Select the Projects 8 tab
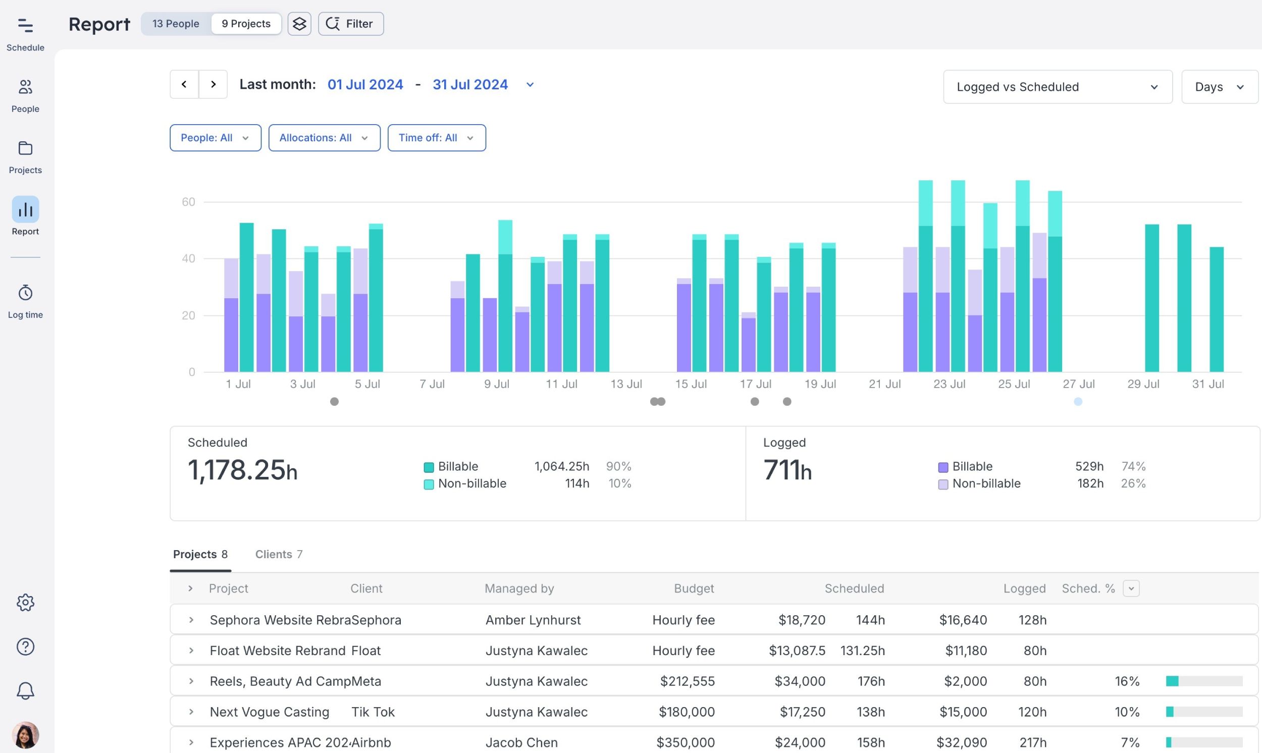Screen dimensions: 1262x753 [200, 554]
